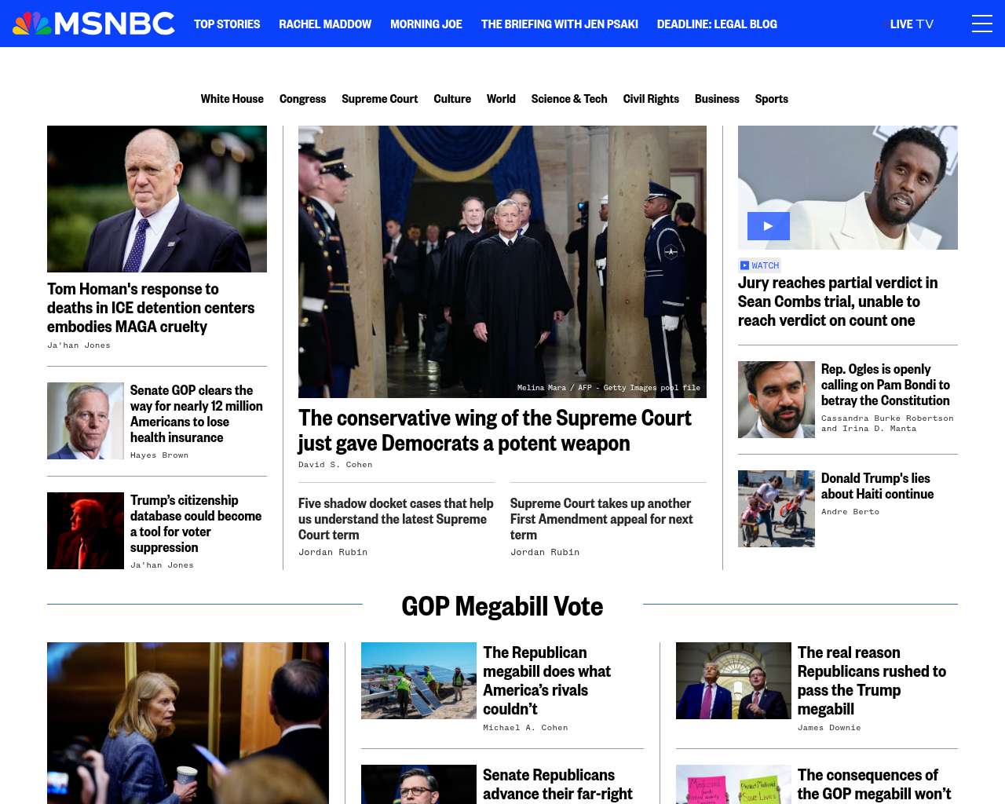
Task: Open Republican megabill solar panel thumbnail
Action: click(418, 681)
